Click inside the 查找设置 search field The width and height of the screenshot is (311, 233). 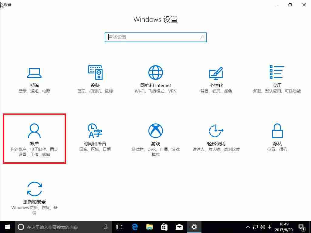coord(155,37)
